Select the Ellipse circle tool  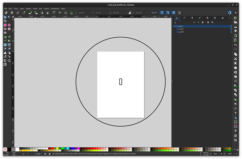(9, 25)
